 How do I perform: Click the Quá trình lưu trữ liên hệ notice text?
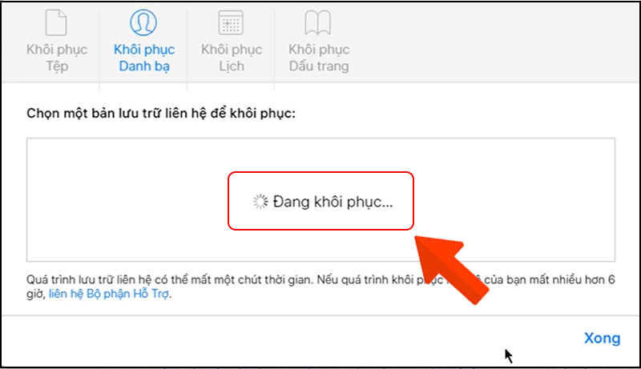pyautogui.click(x=320, y=287)
